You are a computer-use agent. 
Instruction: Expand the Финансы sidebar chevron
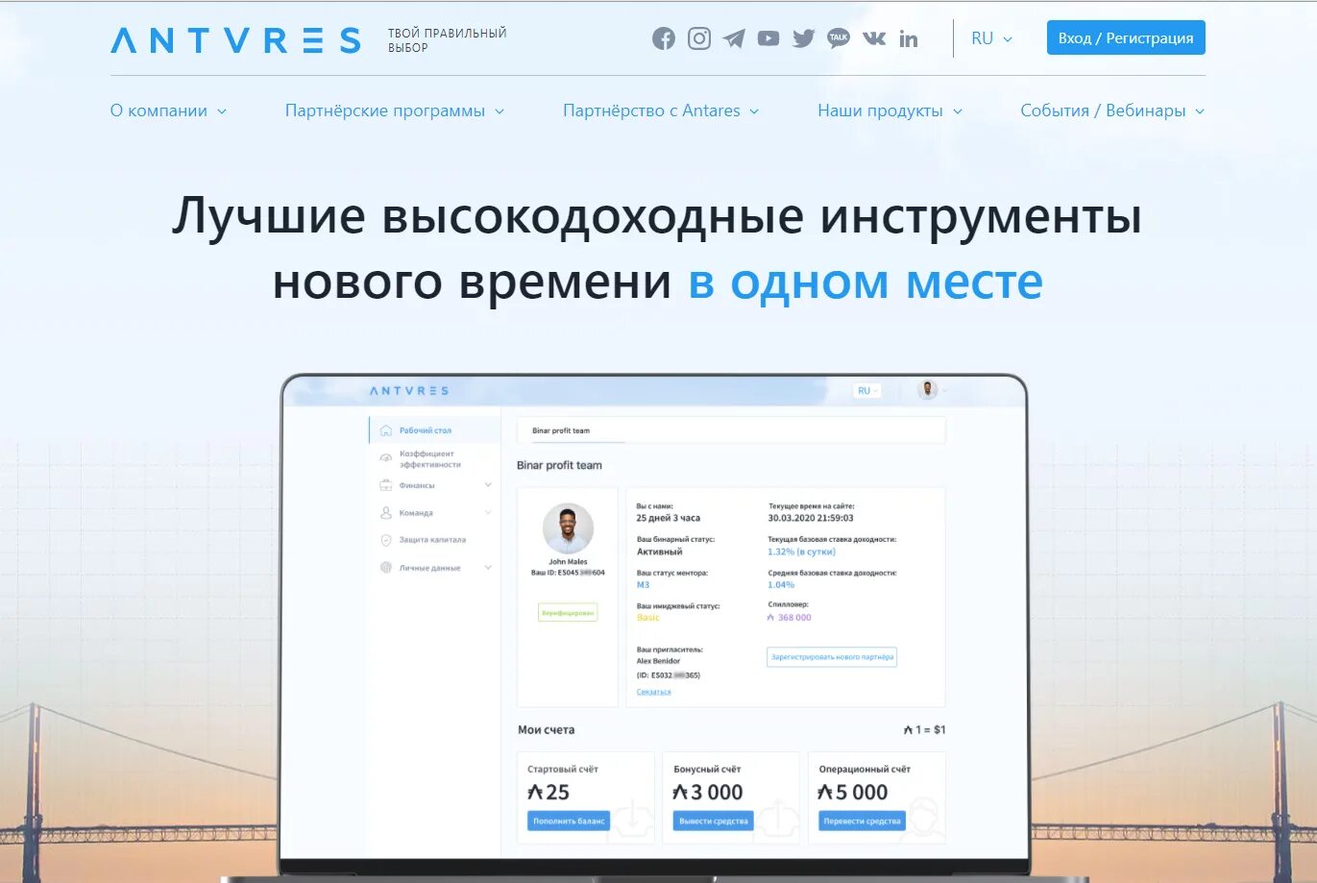coord(488,485)
